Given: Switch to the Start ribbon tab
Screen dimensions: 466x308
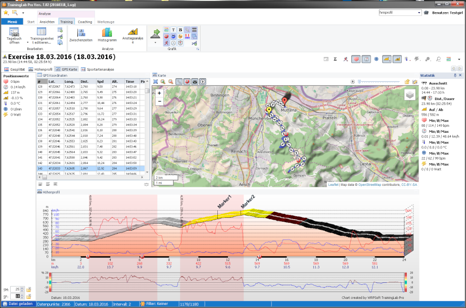Looking at the screenshot, I should coord(31,22).
